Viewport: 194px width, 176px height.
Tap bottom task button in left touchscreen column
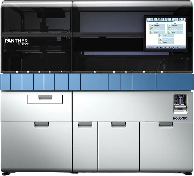[157, 32]
